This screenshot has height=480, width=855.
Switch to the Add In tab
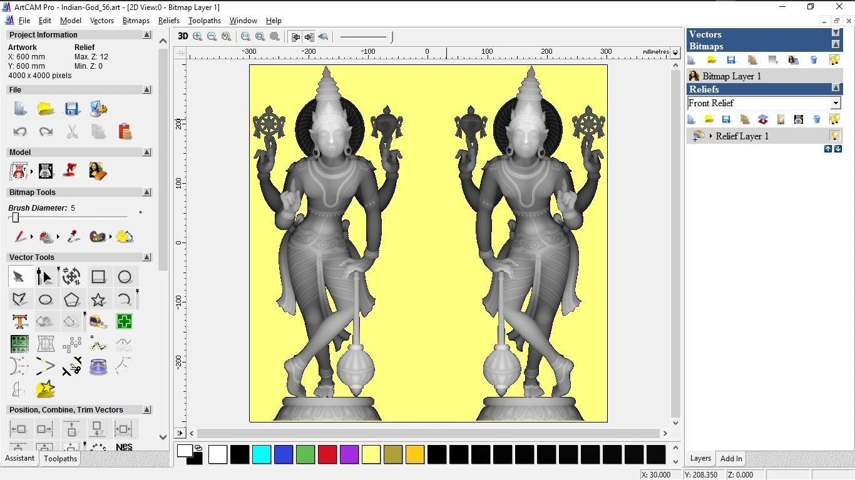click(730, 458)
